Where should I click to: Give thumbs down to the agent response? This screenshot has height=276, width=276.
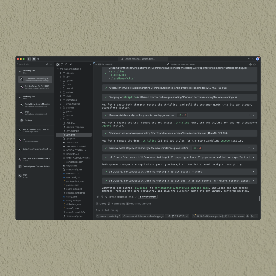pyautogui.click(x=102, y=197)
